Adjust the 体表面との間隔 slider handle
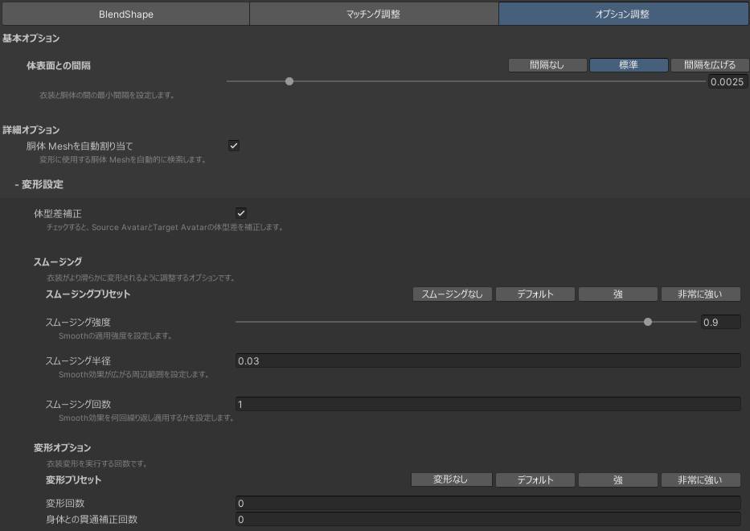The width and height of the screenshot is (750, 531). pos(289,81)
